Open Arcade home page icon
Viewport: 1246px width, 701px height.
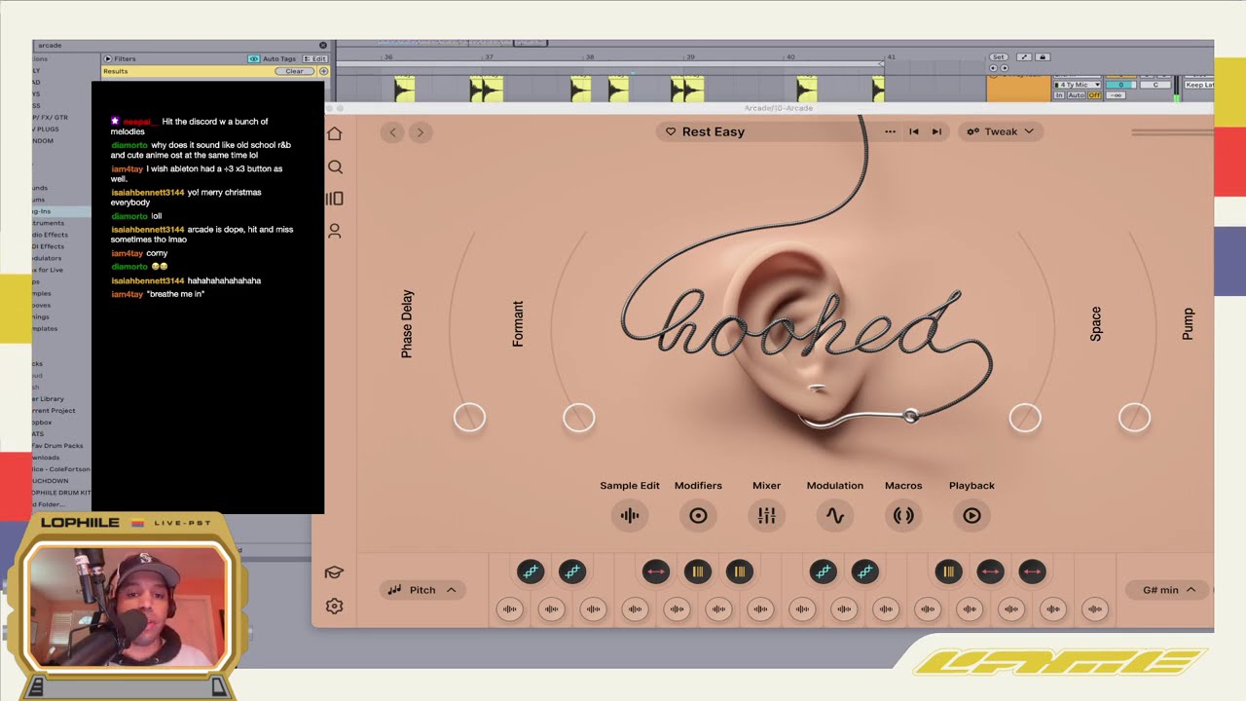[335, 133]
